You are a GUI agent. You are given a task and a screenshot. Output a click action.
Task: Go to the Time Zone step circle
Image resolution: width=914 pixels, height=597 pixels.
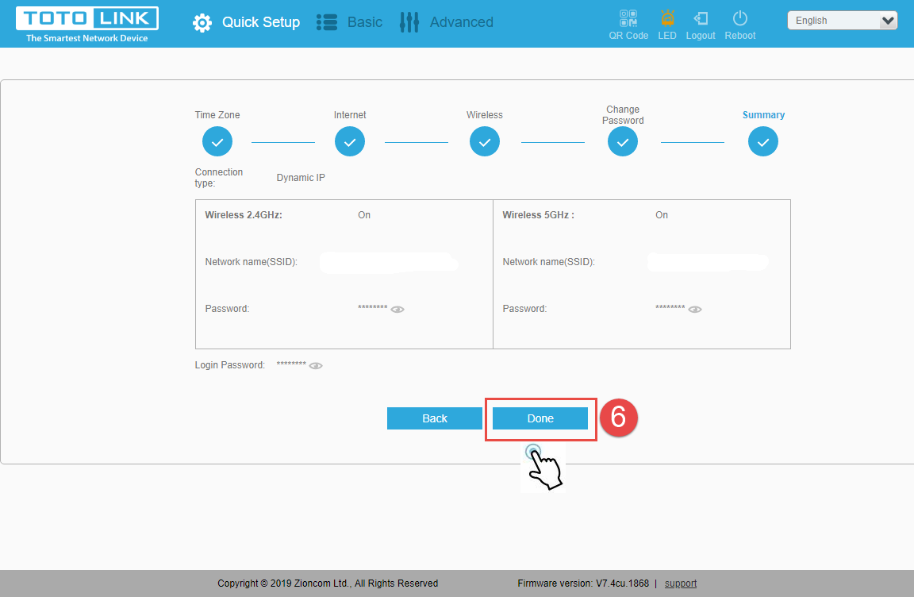tap(217, 142)
